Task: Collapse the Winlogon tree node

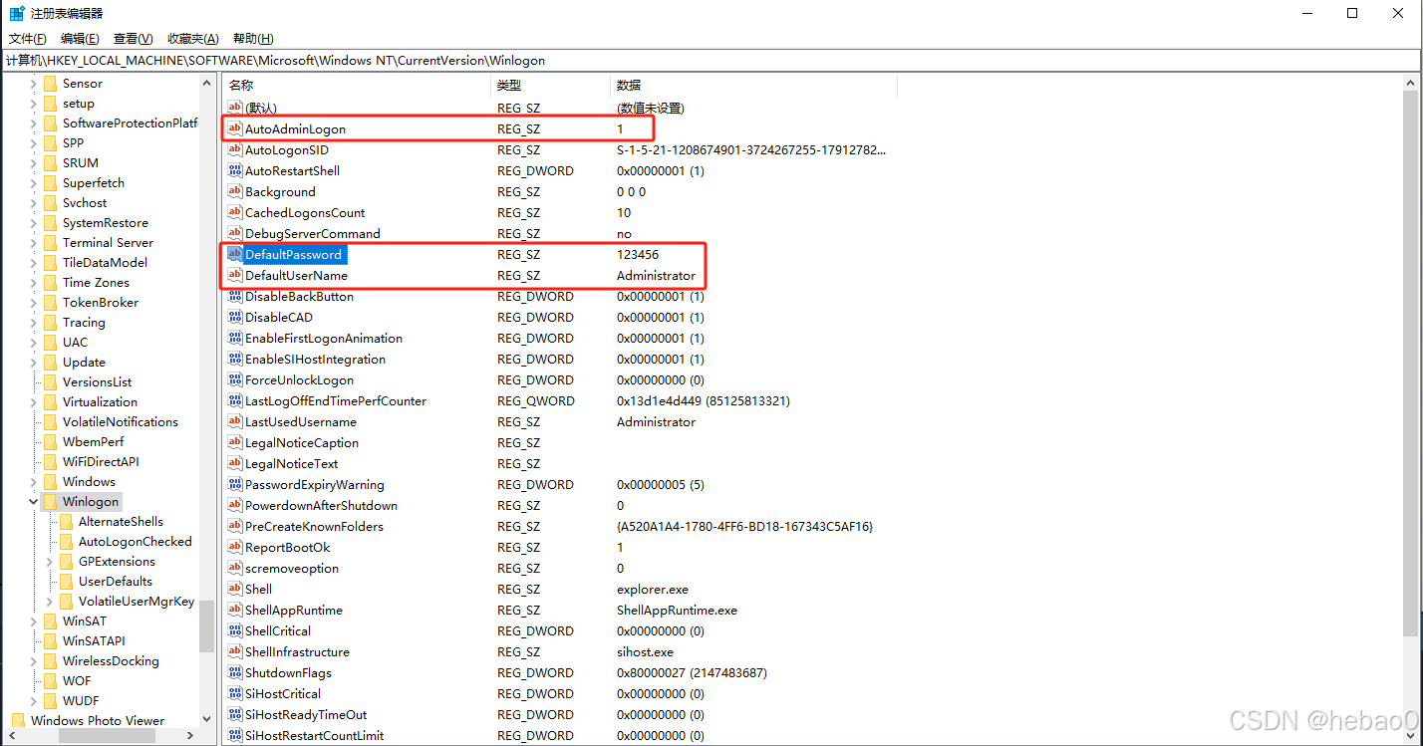Action: click(x=34, y=501)
